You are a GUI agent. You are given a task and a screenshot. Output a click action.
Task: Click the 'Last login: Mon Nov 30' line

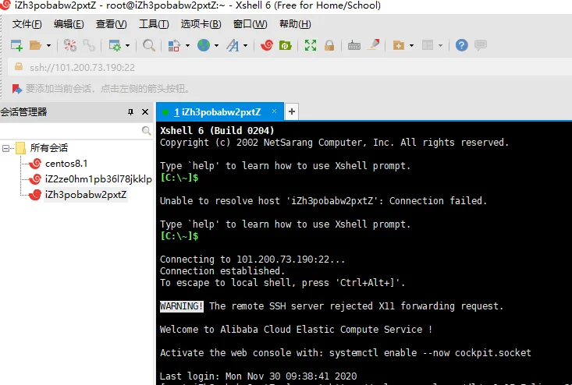(x=258, y=376)
